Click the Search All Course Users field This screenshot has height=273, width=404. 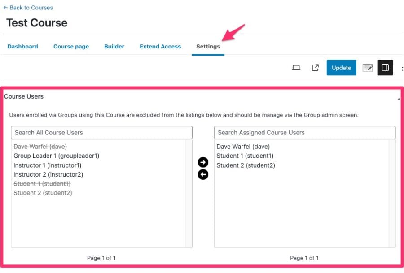(101, 132)
